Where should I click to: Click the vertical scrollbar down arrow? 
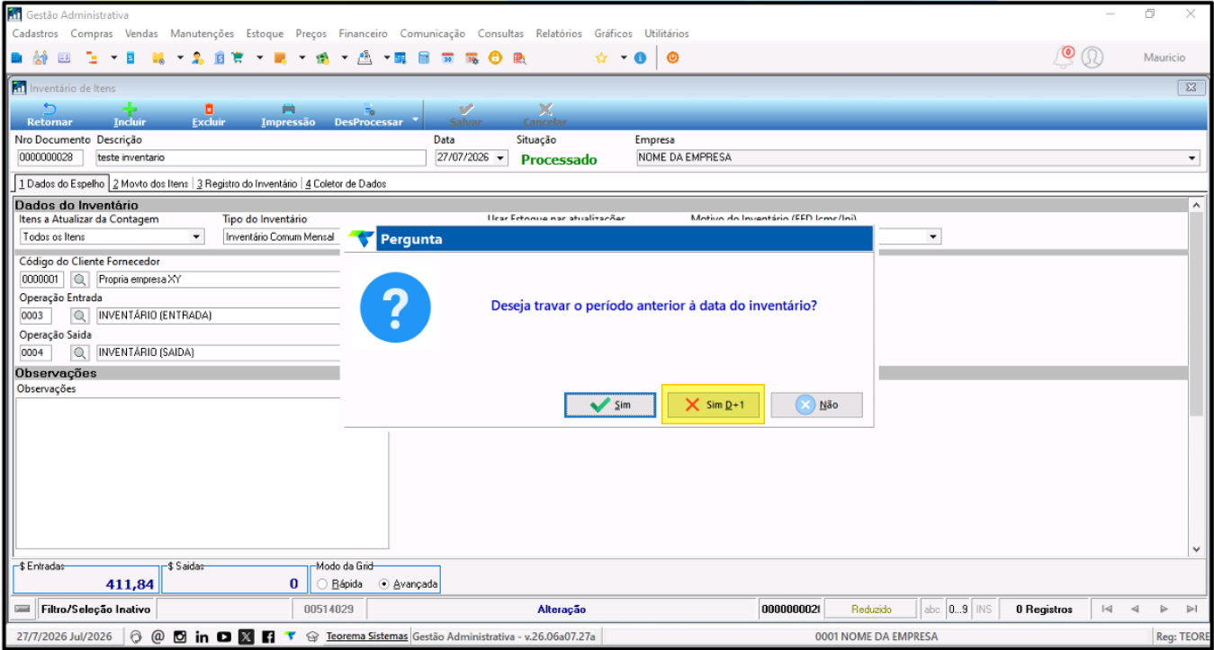(1196, 548)
